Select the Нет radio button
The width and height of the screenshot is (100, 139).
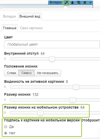point(6,133)
